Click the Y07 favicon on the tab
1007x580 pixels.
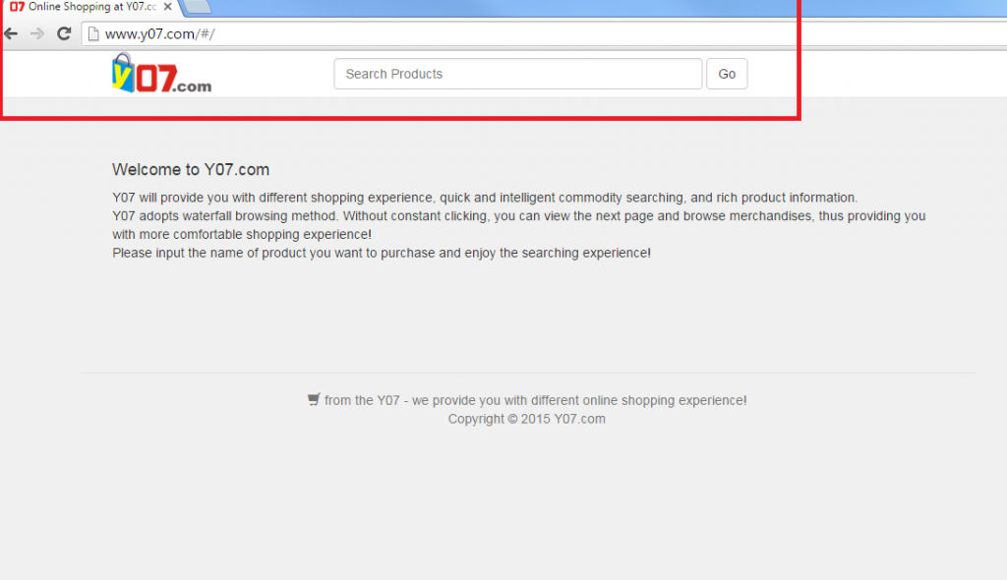pos(17,7)
